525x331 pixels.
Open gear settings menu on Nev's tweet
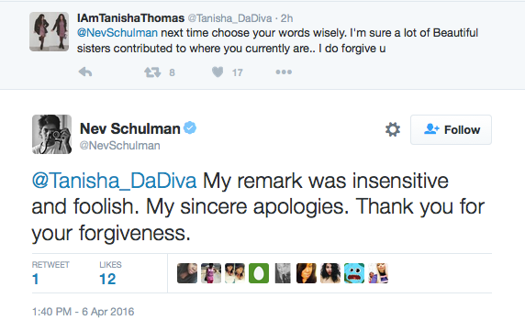point(393,129)
